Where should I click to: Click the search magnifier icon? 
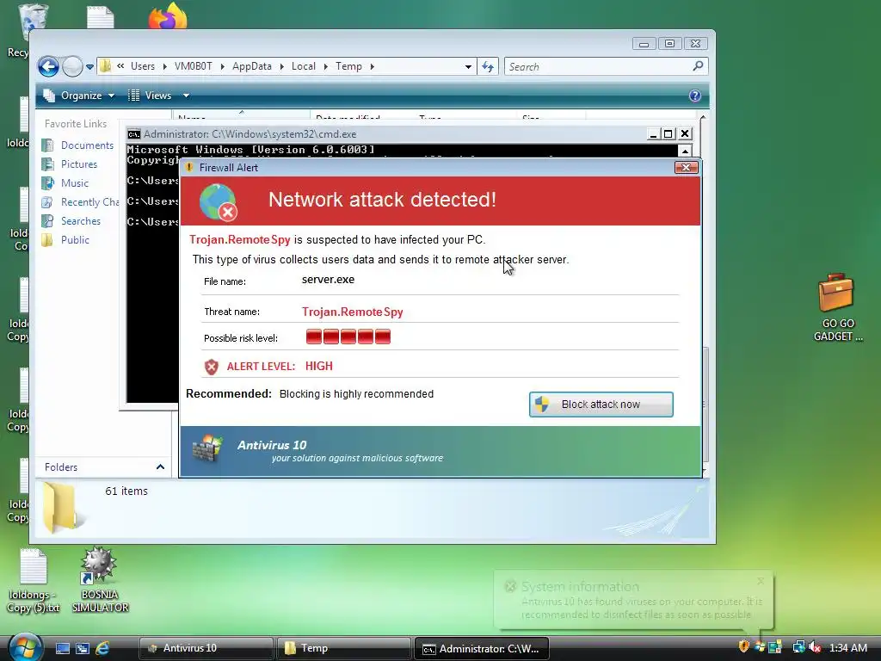pyautogui.click(x=698, y=66)
